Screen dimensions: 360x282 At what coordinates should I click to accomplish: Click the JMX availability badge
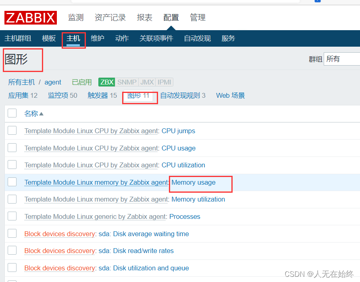point(147,82)
